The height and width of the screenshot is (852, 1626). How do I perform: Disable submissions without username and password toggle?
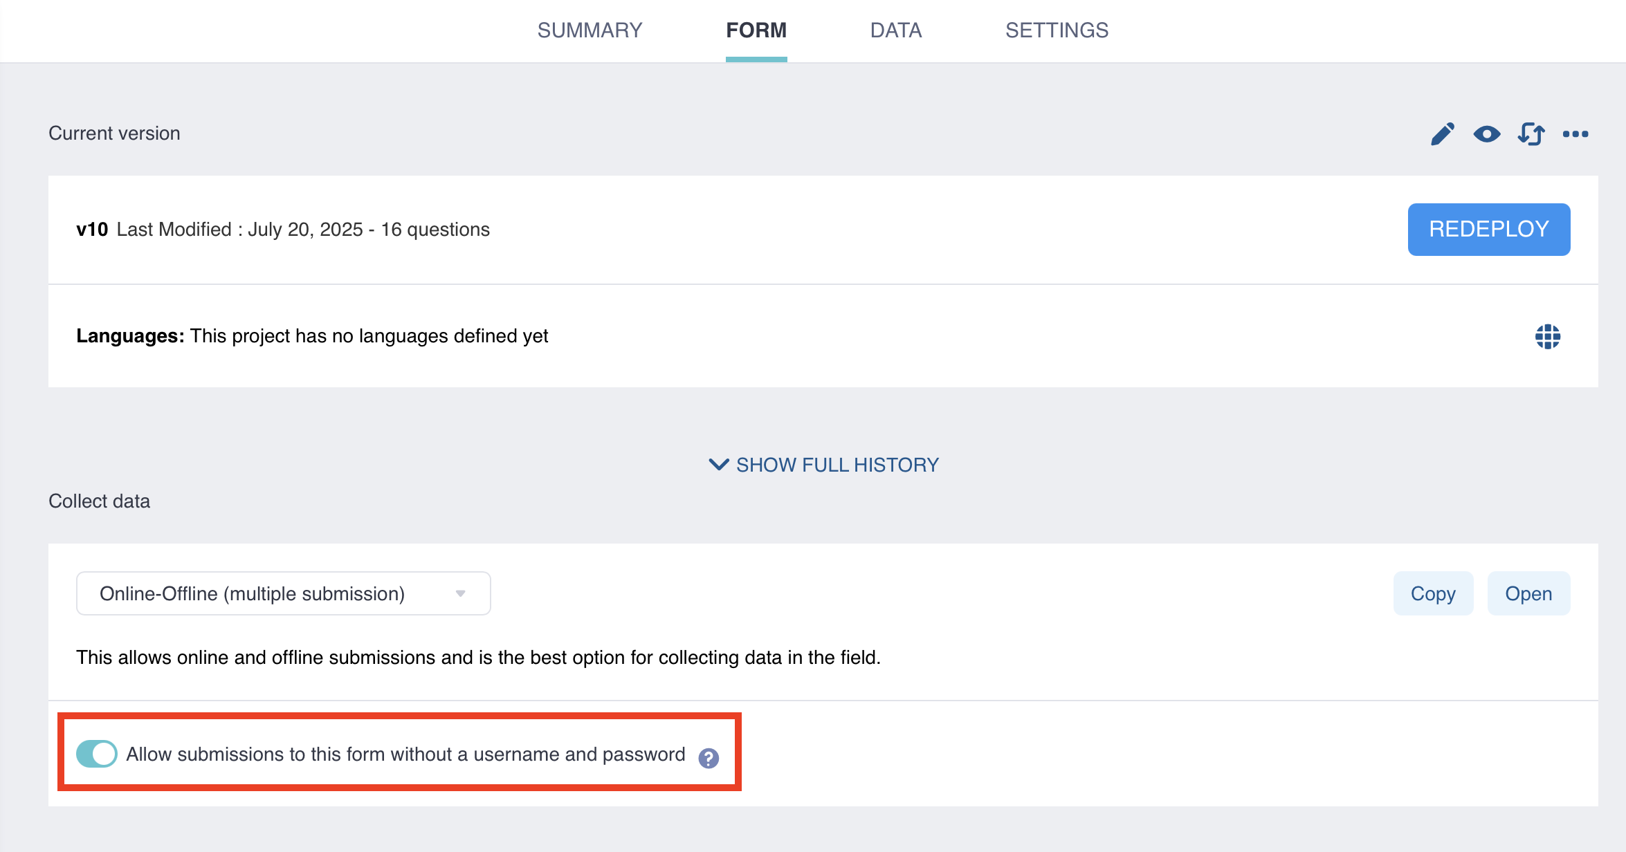pos(97,754)
